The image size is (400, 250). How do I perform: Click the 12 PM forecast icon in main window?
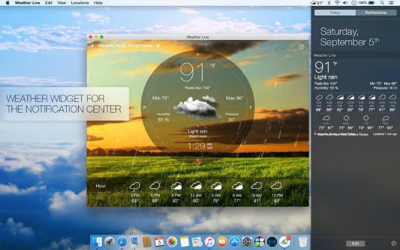[x=277, y=185]
